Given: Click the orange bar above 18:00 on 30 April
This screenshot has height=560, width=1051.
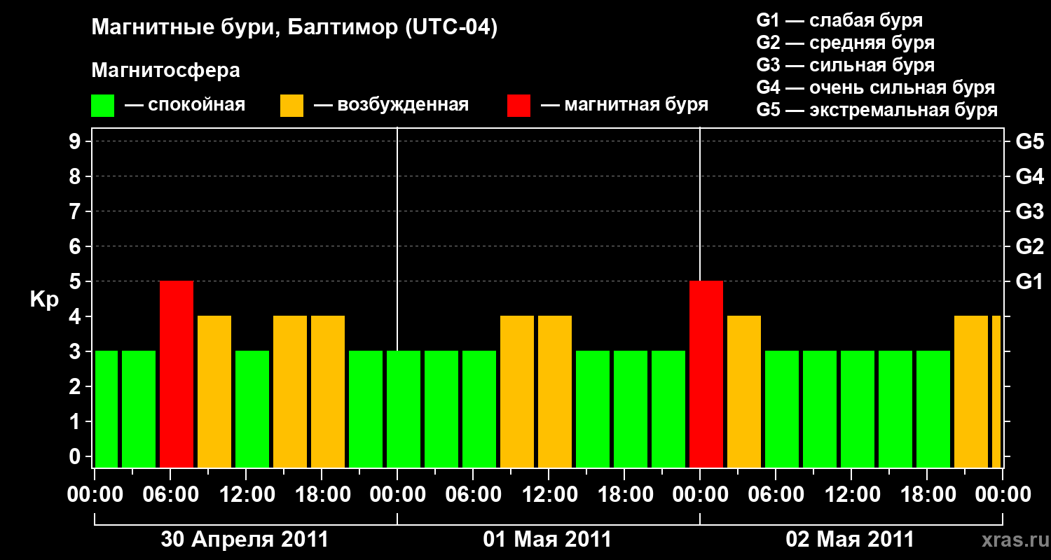Looking at the screenshot, I should [328, 391].
